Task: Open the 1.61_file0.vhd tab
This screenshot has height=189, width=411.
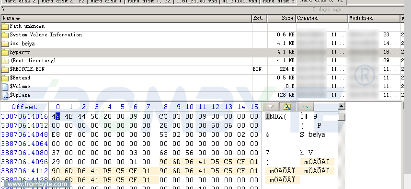Action: click(x=196, y=1)
